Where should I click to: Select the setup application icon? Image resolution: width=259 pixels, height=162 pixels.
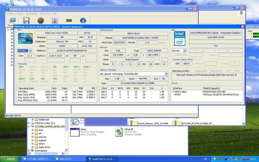coord(74,132)
